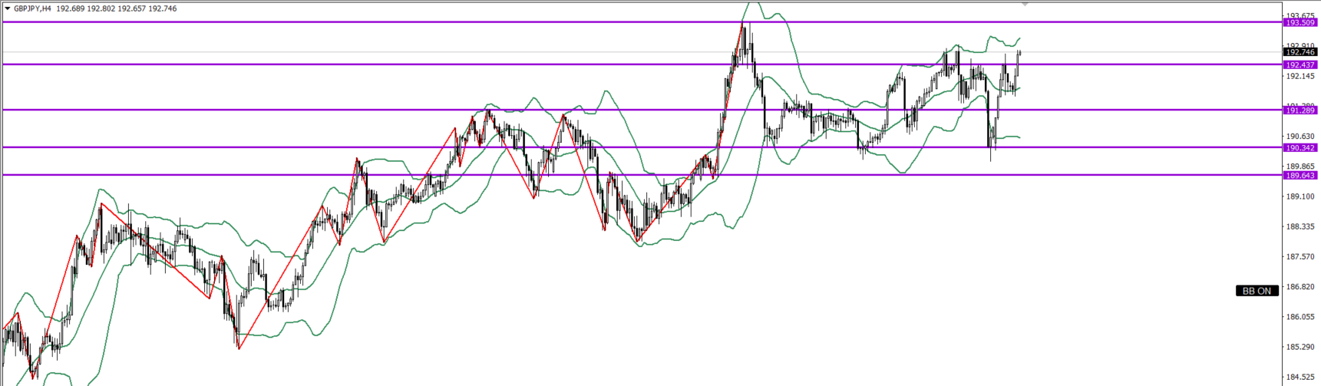1321x386 pixels.
Task: Click the GBPJPY,H4 symbol label
Action: point(32,8)
